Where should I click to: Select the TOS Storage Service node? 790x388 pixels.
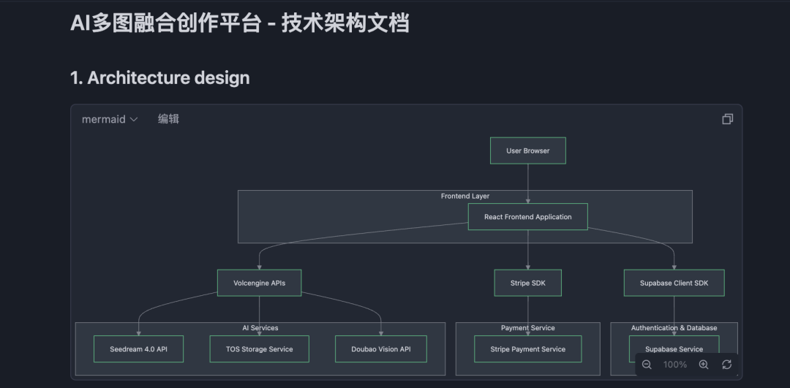coord(259,349)
